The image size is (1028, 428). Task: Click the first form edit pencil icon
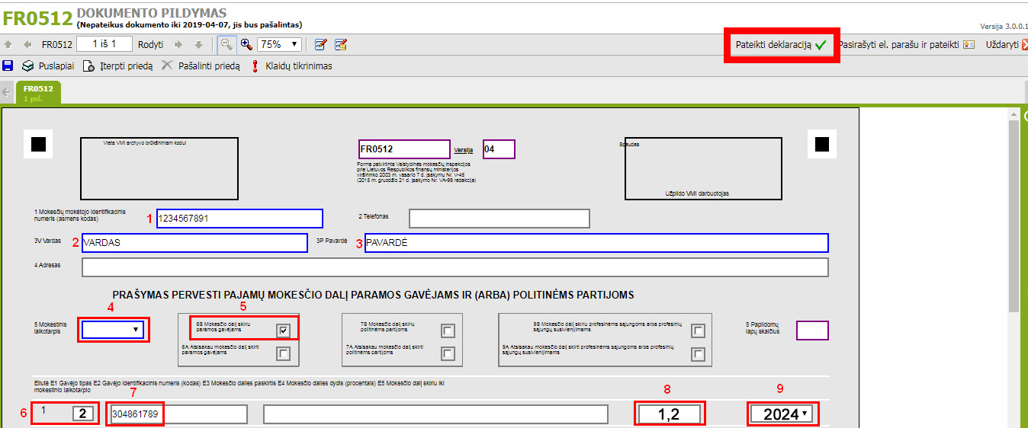click(x=321, y=44)
